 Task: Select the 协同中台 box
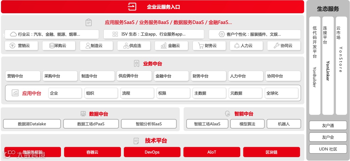(283, 76)
